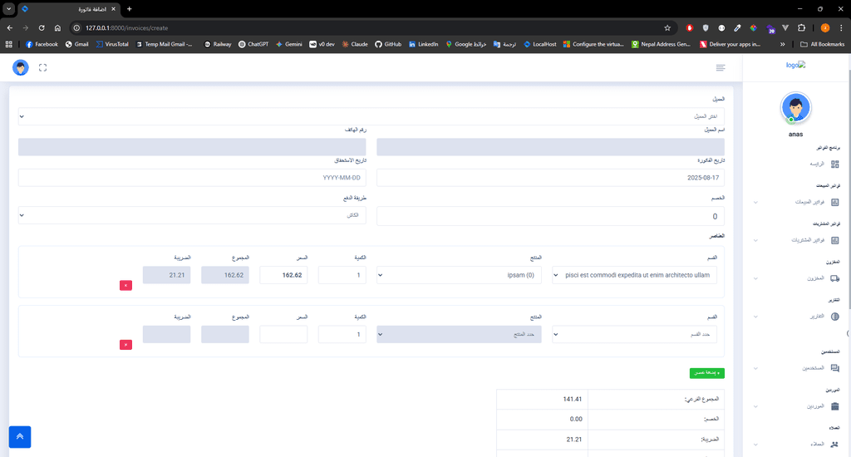Screen dimensions: 851x457
Task: Click the green add item button
Action: [x=707, y=373]
